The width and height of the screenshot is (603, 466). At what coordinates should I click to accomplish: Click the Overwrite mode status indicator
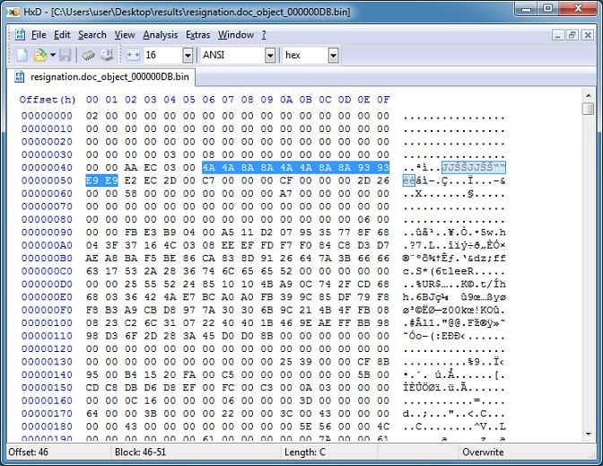click(483, 452)
